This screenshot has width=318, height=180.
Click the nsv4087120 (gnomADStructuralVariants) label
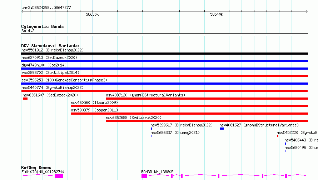(145, 95)
